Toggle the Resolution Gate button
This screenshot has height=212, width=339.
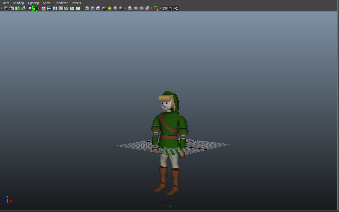coord(55,8)
